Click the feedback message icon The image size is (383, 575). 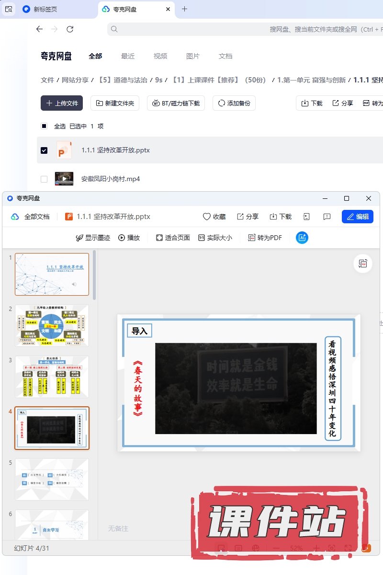[x=327, y=217]
